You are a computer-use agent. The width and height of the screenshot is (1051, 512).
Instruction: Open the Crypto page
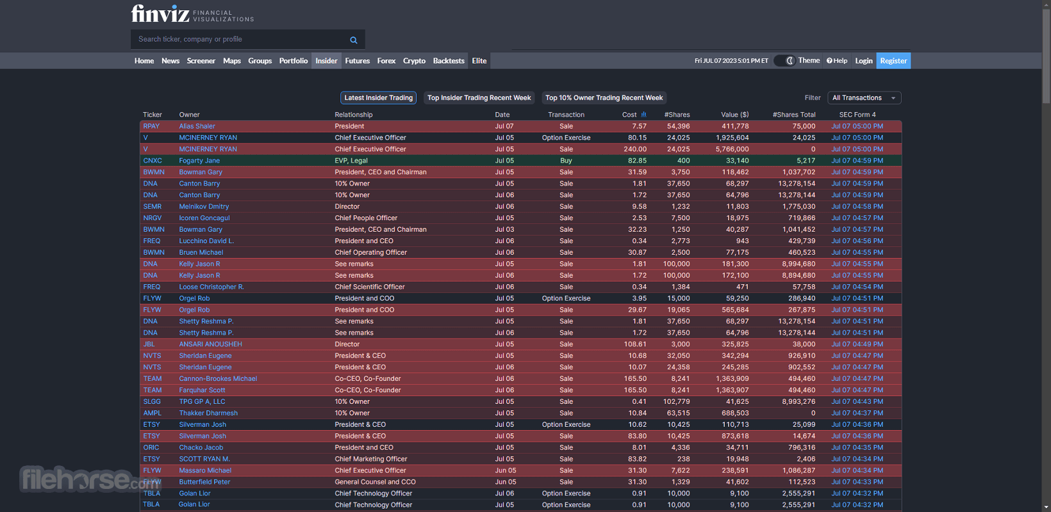pos(414,61)
